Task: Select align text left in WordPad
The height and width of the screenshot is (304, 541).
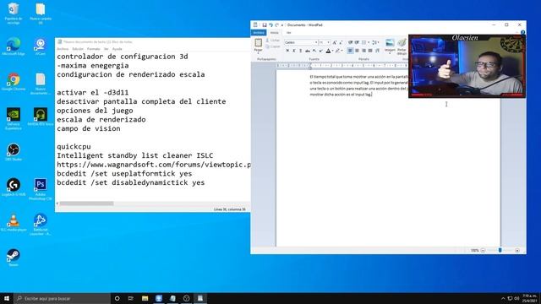Action: (350, 51)
